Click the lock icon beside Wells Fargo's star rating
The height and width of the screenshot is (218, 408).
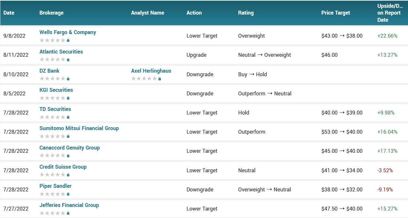68,40
